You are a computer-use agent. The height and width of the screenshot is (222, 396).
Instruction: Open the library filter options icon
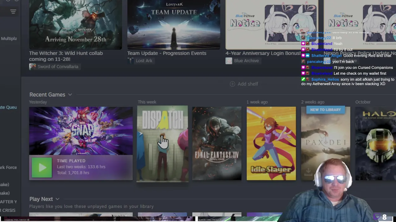(x=13, y=12)
